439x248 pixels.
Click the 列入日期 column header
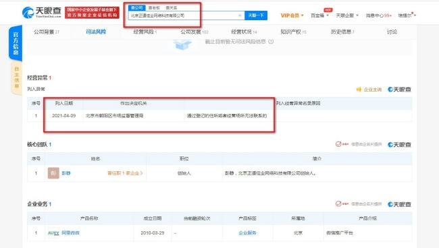64,103
